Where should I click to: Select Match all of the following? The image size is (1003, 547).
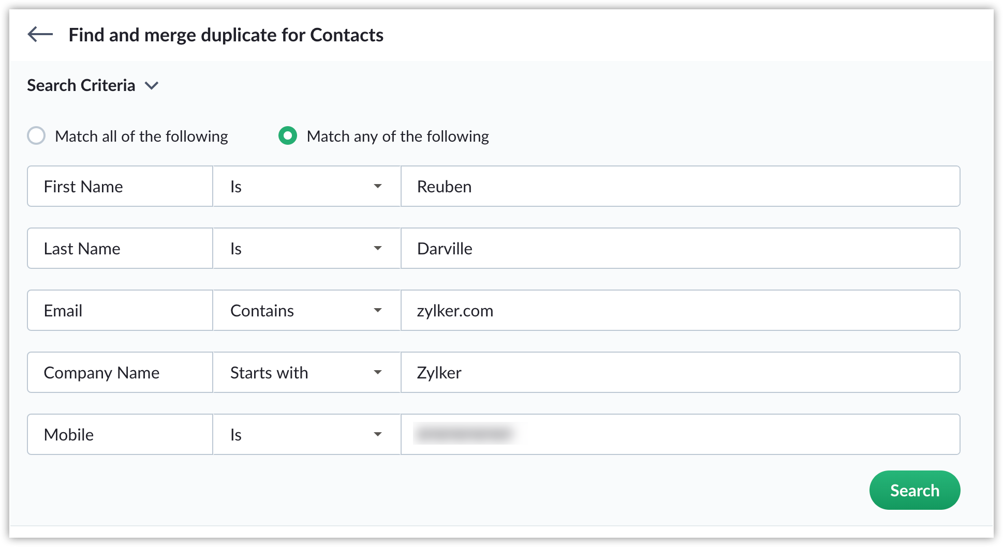36,136
